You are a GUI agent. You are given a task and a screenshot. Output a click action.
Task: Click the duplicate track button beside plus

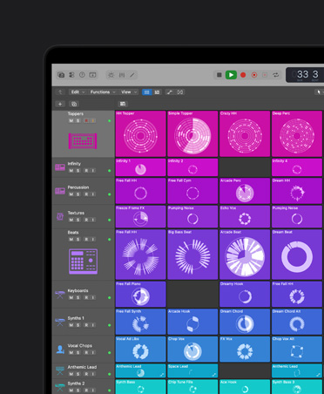74,104
